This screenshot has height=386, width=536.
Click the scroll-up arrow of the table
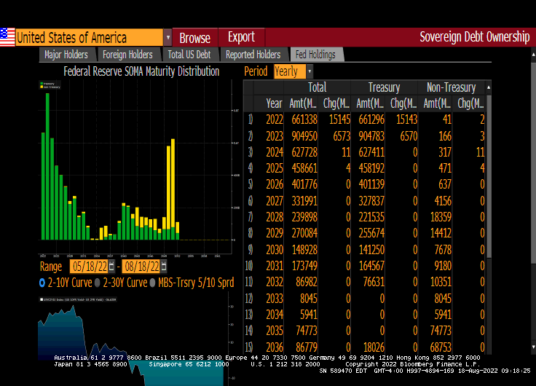[489, 87]
